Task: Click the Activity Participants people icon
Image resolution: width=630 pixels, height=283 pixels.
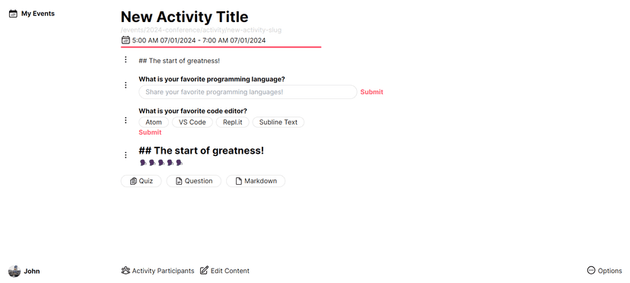Action: click(126, 271)
